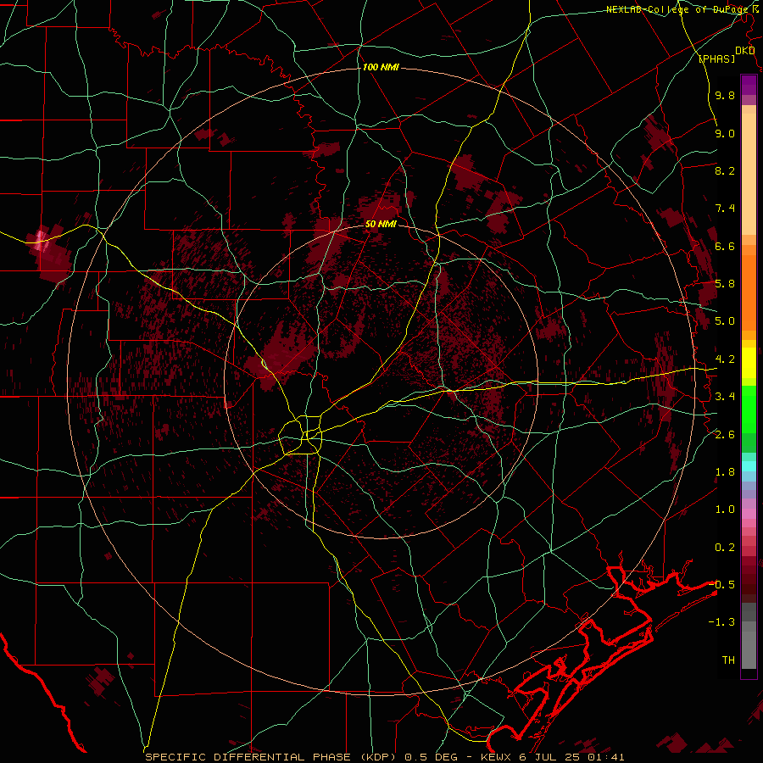Click the 9.8 value on the color scale

point(725,95)
